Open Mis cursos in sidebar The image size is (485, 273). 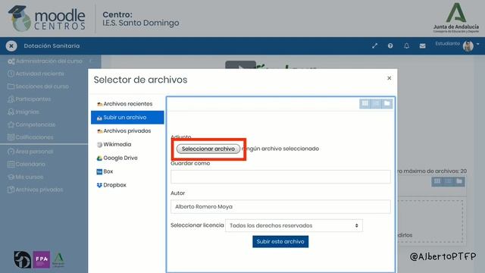click(25, 177)
